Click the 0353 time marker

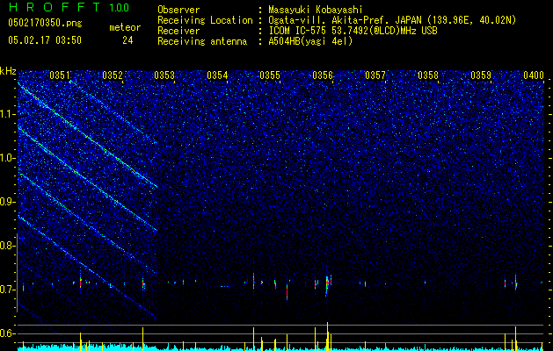164,75
